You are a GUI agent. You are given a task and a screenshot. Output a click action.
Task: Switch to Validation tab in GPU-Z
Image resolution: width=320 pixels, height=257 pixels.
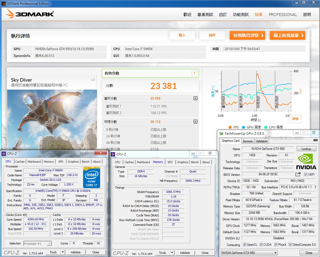pos(262,141)
